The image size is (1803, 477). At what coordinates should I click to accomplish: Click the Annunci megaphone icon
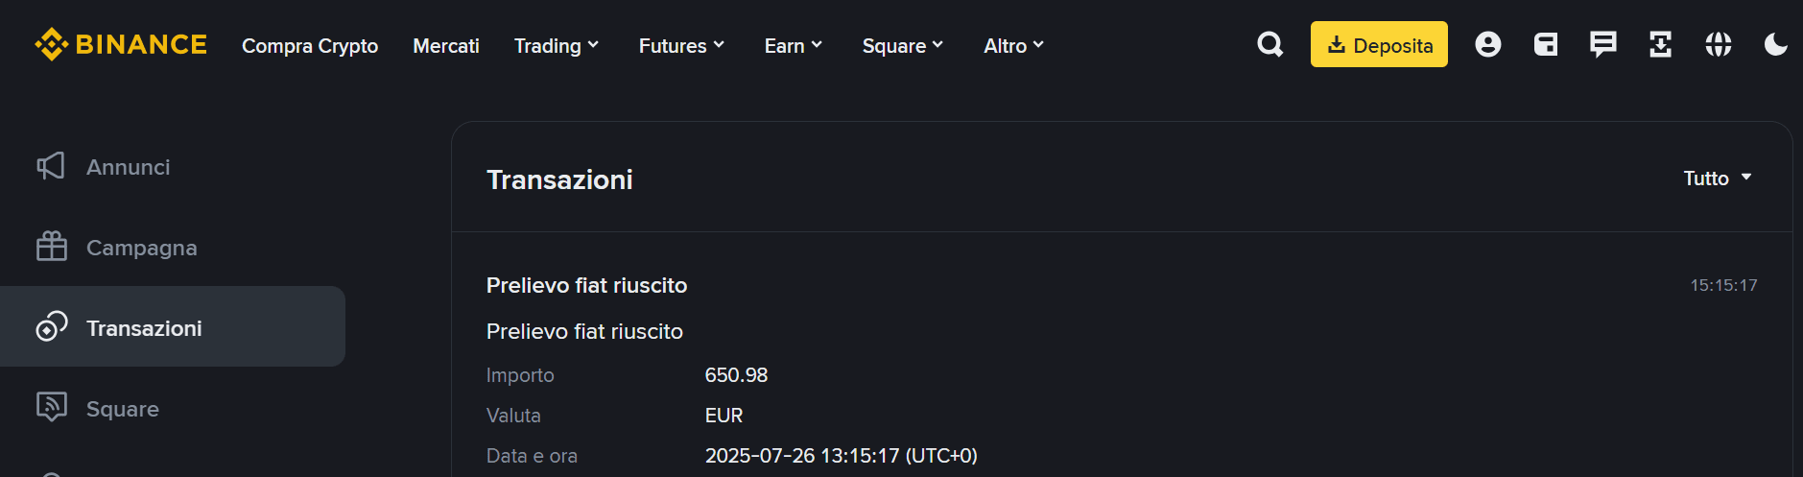click(x=51, y=166)
